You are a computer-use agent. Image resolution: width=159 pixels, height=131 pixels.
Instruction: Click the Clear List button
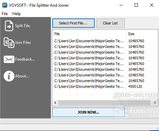(x=110, y=23)
